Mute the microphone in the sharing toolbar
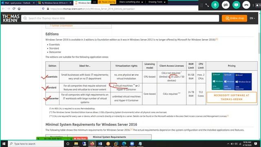This screenshot has height=147, width=261. (x=215, y=5)
